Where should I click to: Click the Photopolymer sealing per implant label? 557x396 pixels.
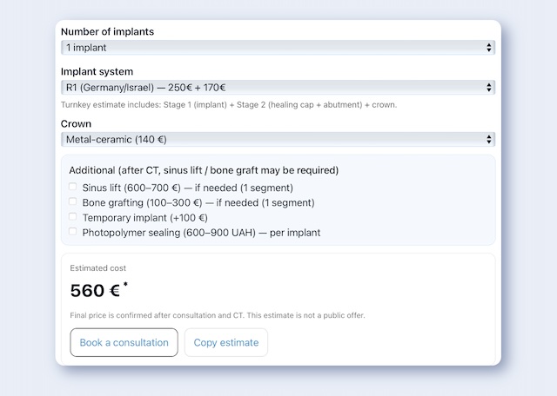coord(201,233)
